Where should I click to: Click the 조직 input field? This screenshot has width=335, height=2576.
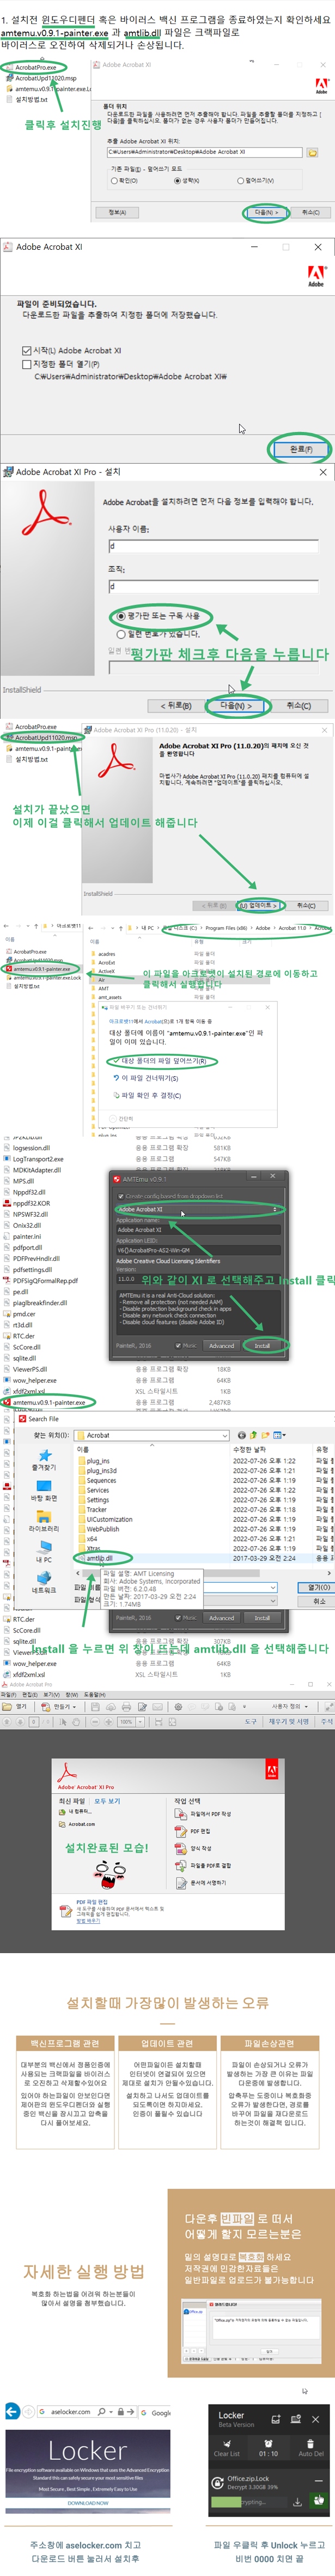point(213,586)
